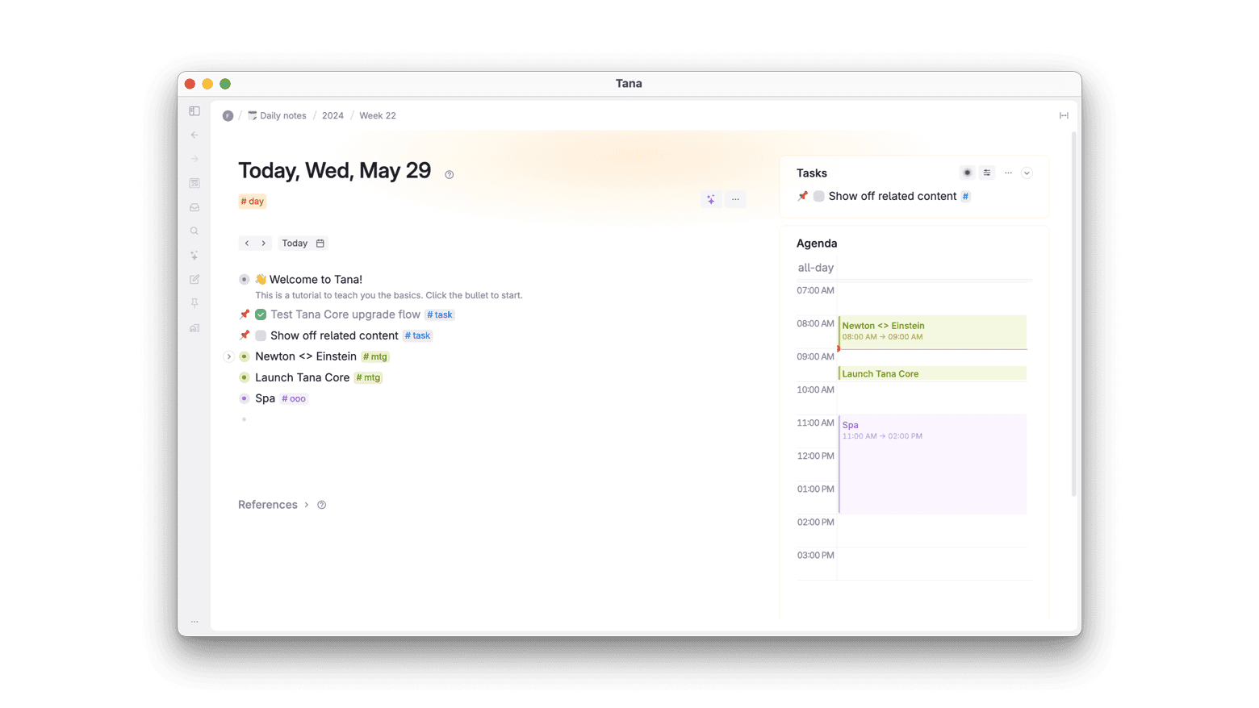Expand the References section chevron
This screenshot has height=708, width=1259.
tap(307, 505)
